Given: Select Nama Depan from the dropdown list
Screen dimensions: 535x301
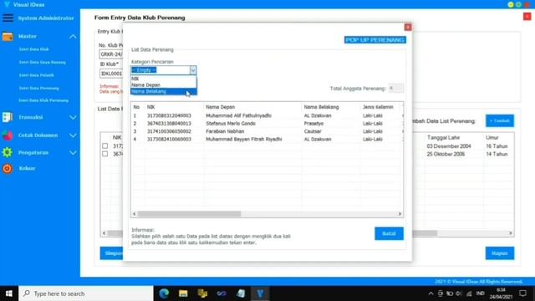Looking at the screenshot, I should coord(164,85).
